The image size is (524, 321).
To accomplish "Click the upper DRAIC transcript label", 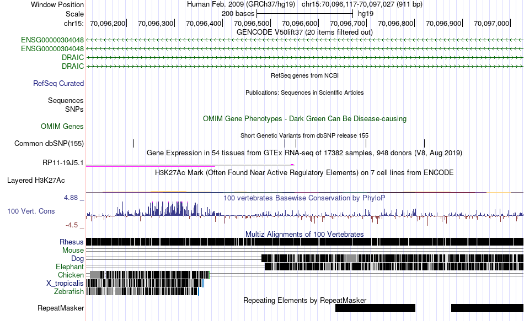I will (72, 57).
